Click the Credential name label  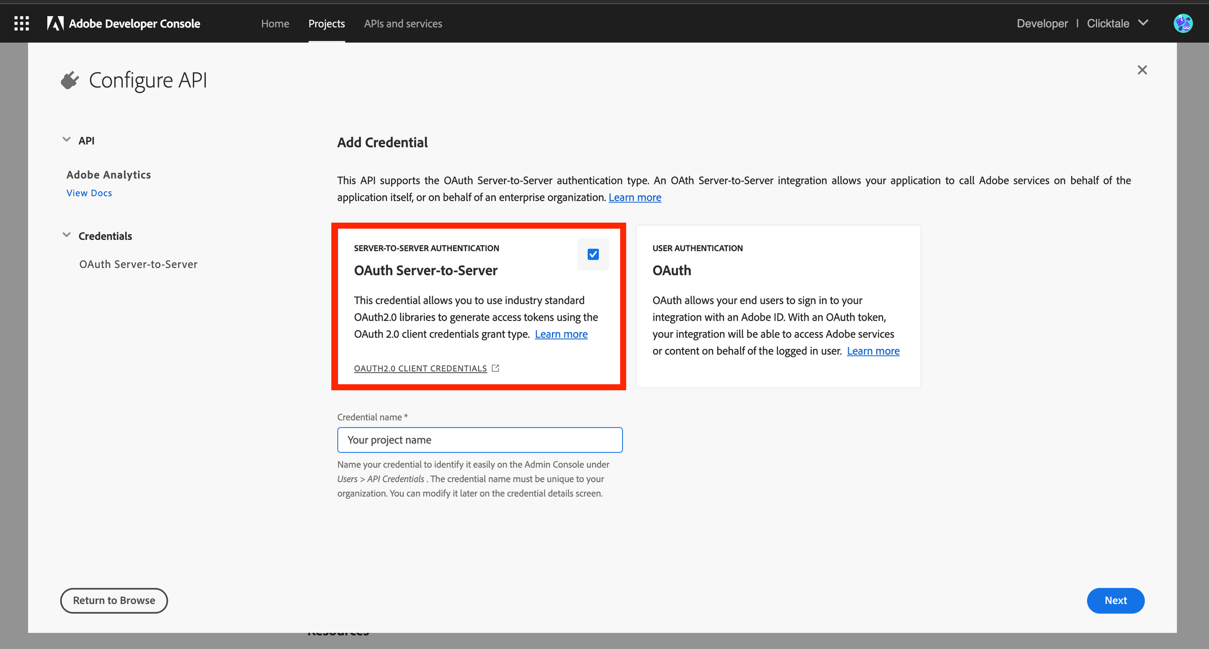pos(372,417)
